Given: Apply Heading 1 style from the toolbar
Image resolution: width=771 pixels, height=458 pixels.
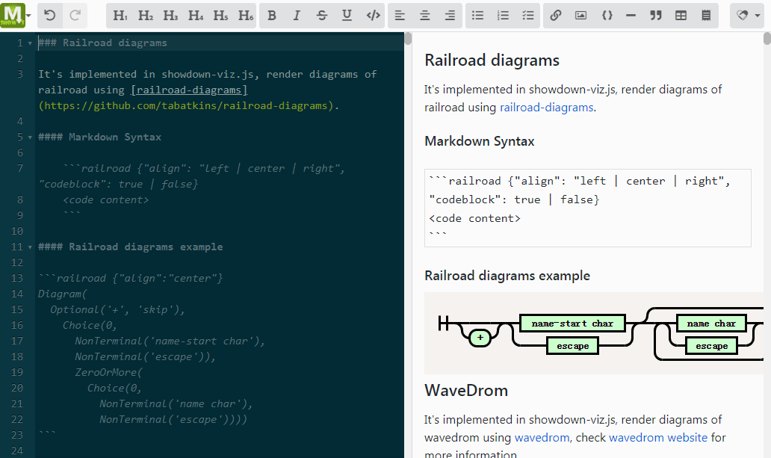Looking at the screenshot, I should tap(120, 15).
